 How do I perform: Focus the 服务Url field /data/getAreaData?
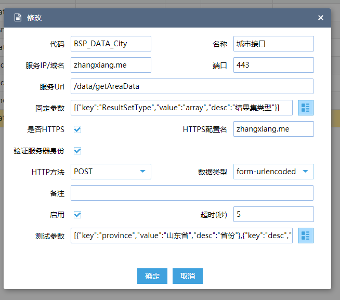192,86
